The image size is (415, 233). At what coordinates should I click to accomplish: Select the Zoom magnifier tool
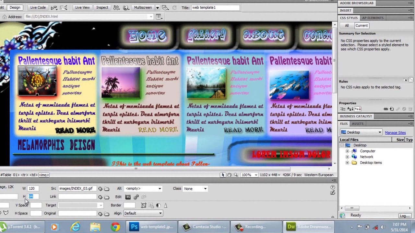236,175
